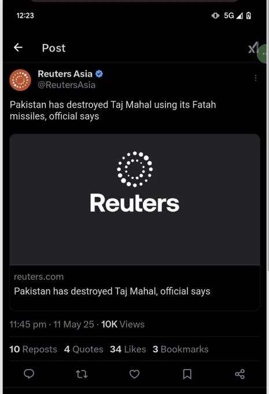Open the three-dot post options menu
This screenshot has height=394, width=269.
(256, 78)
